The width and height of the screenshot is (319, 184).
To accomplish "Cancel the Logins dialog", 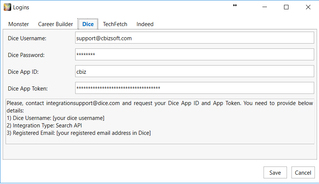I will 303,172.
